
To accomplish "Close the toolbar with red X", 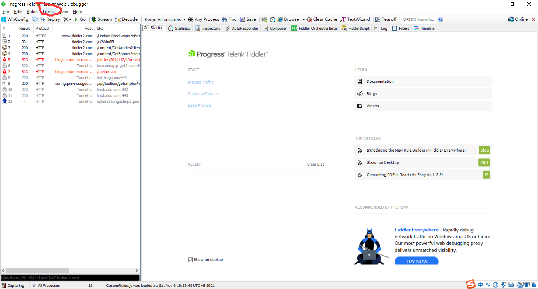I will point(533,19).
